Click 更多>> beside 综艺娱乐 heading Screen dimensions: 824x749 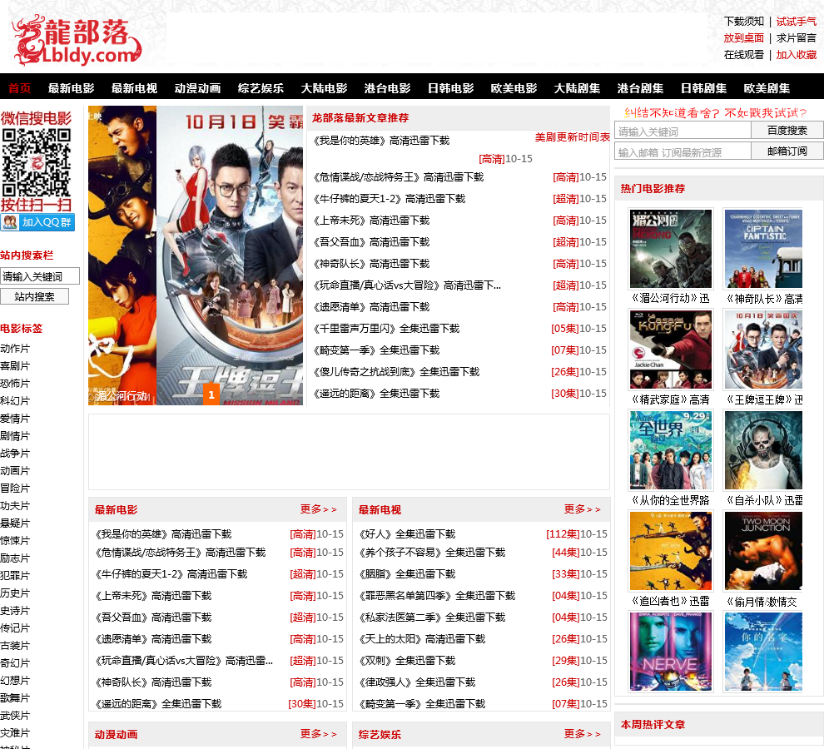click(x=583, y=734)
